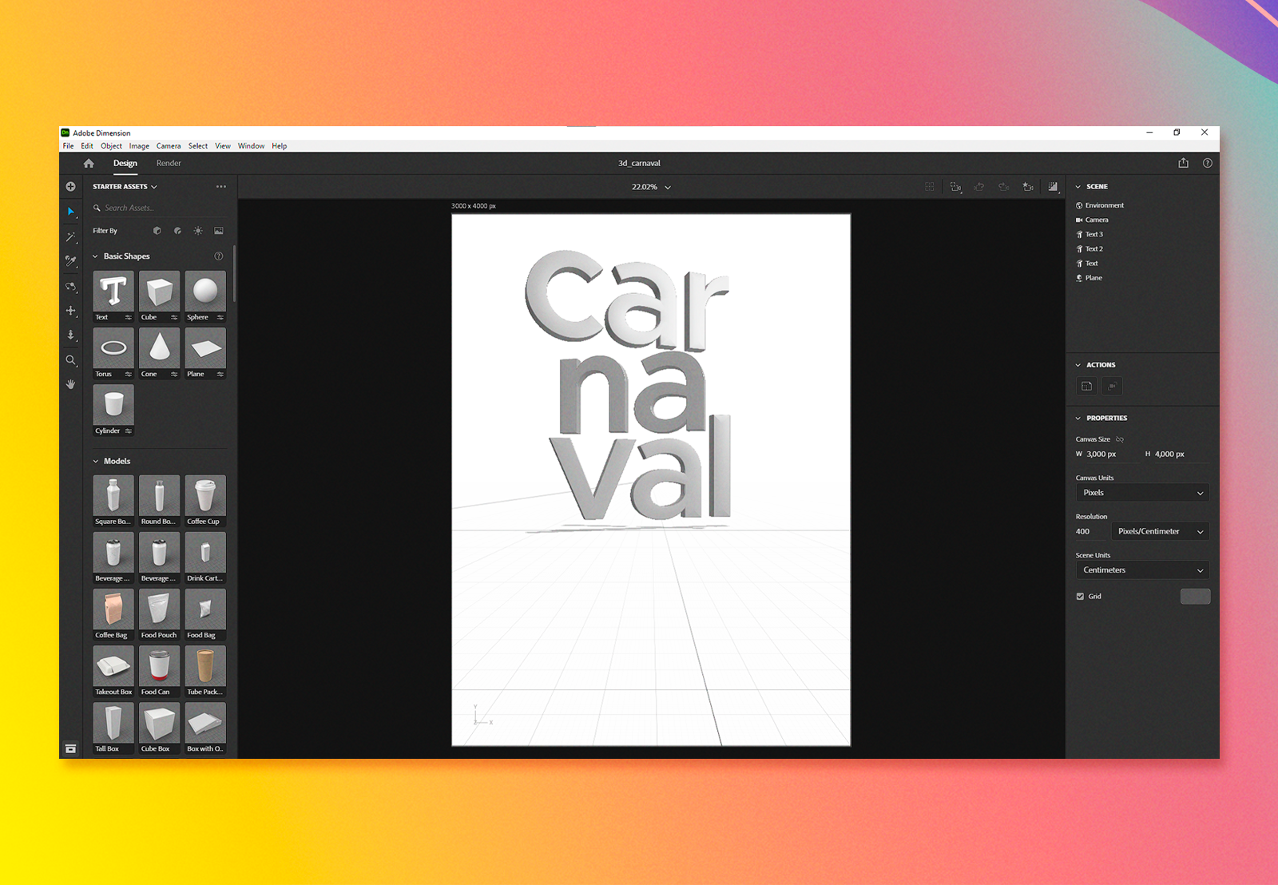This screenshot has width=1278, height=885.
Task: Select the Hand tool
Action: coord(70,384)
